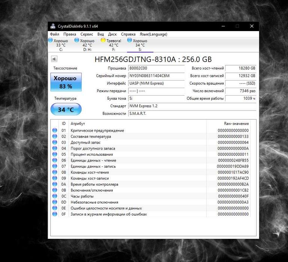
Task: Open the Справка menu
Action: click(x=128, y=34)
